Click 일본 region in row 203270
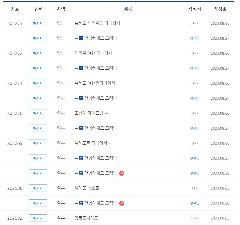This screenshot has height=225, width=240. (61, 113)
